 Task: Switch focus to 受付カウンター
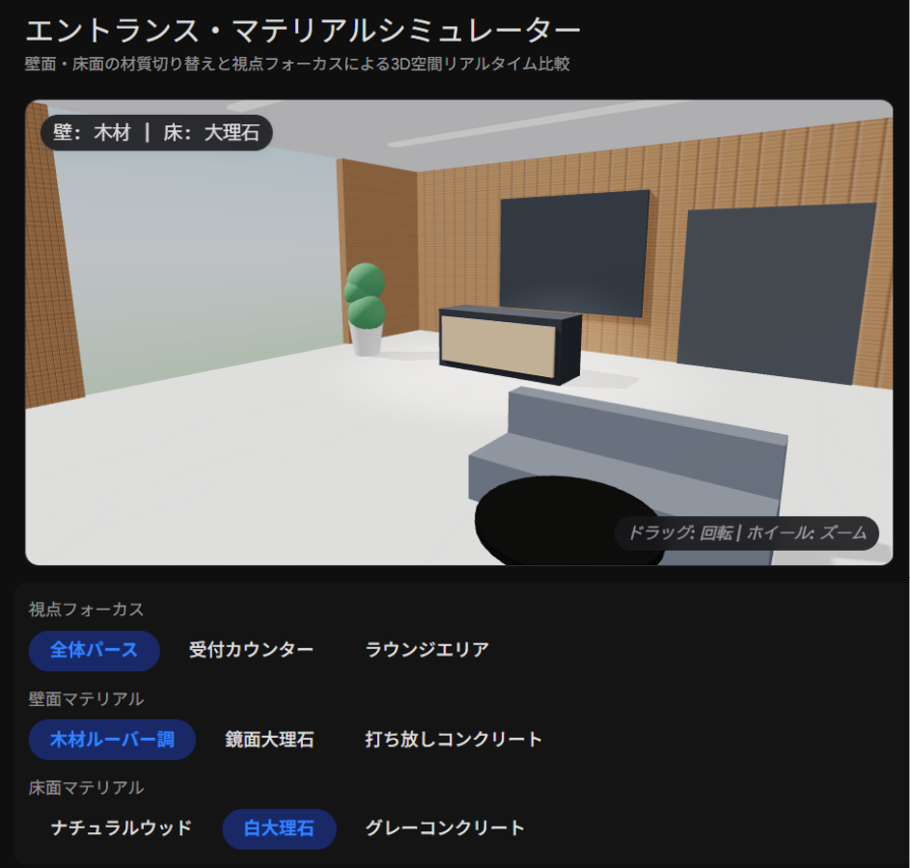pos(251,650)
